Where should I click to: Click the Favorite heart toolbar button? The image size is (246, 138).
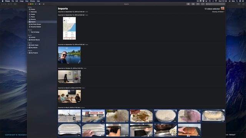coord(198,4)
